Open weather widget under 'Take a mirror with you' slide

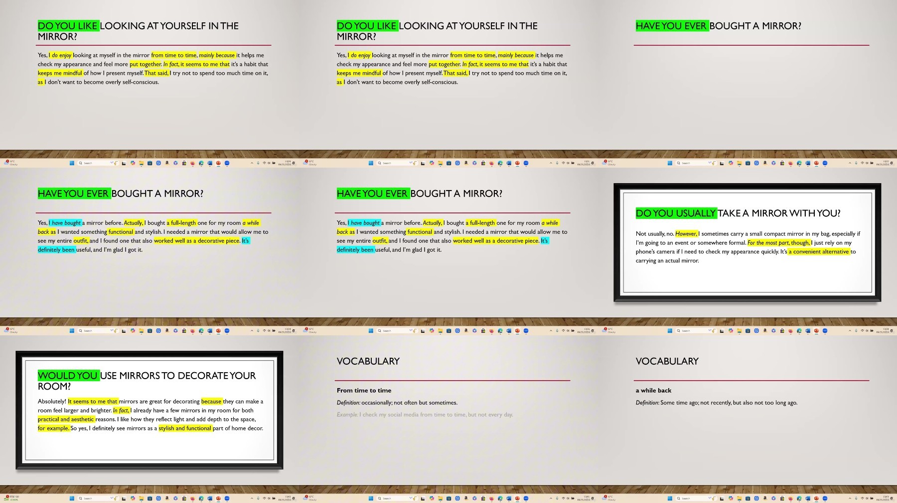610,330
